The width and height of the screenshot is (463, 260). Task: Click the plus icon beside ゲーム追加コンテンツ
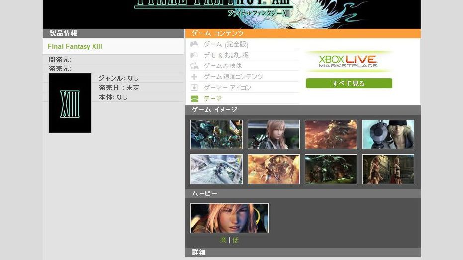pyautogui.click(x=194, y=77)
